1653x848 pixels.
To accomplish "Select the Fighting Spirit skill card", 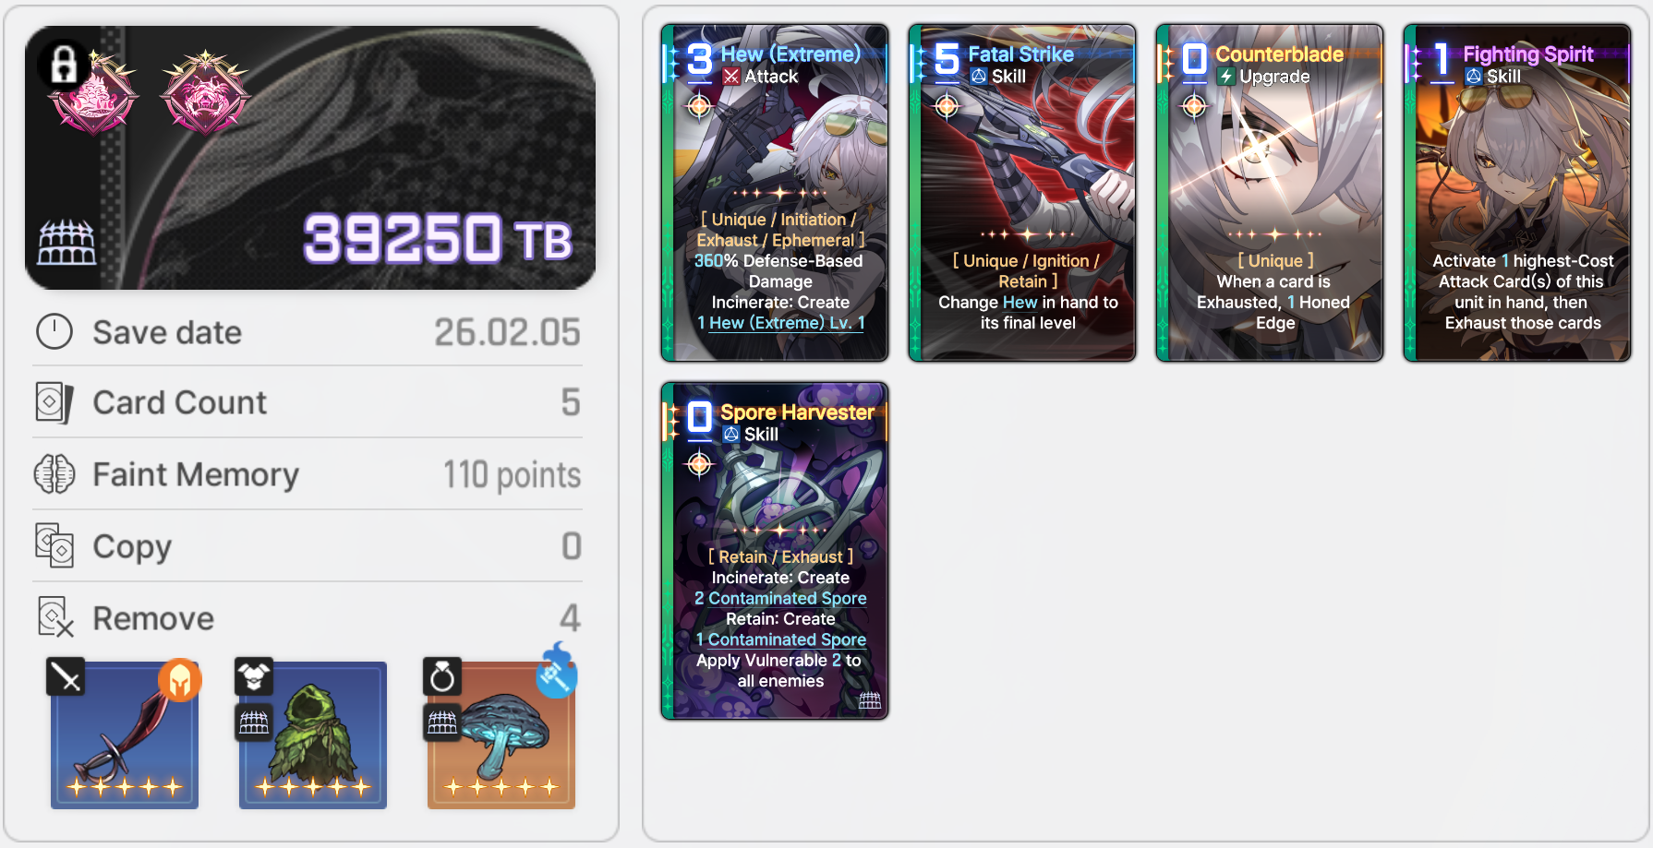I will [1517, 193].
